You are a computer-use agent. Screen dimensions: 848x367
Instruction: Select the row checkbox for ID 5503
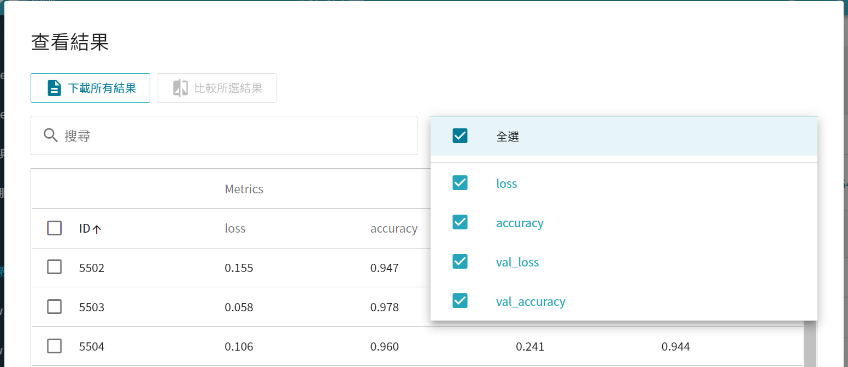54,307
